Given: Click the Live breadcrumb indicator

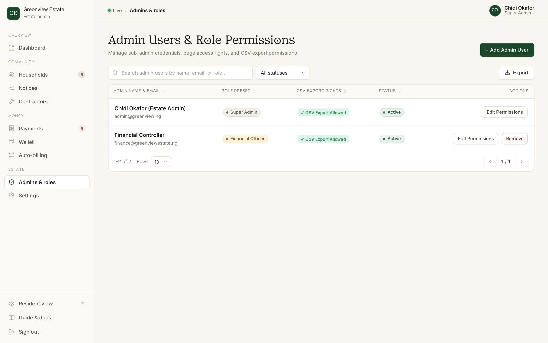Looking at the screenshot, I should click(114, 10).
